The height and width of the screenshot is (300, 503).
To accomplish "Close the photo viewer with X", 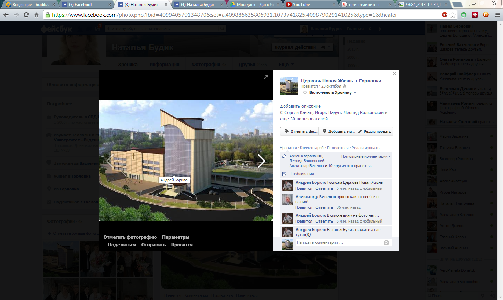I will point(394,74).
